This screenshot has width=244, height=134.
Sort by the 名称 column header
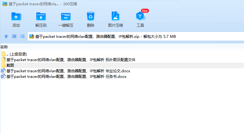[x=4, y=47]
